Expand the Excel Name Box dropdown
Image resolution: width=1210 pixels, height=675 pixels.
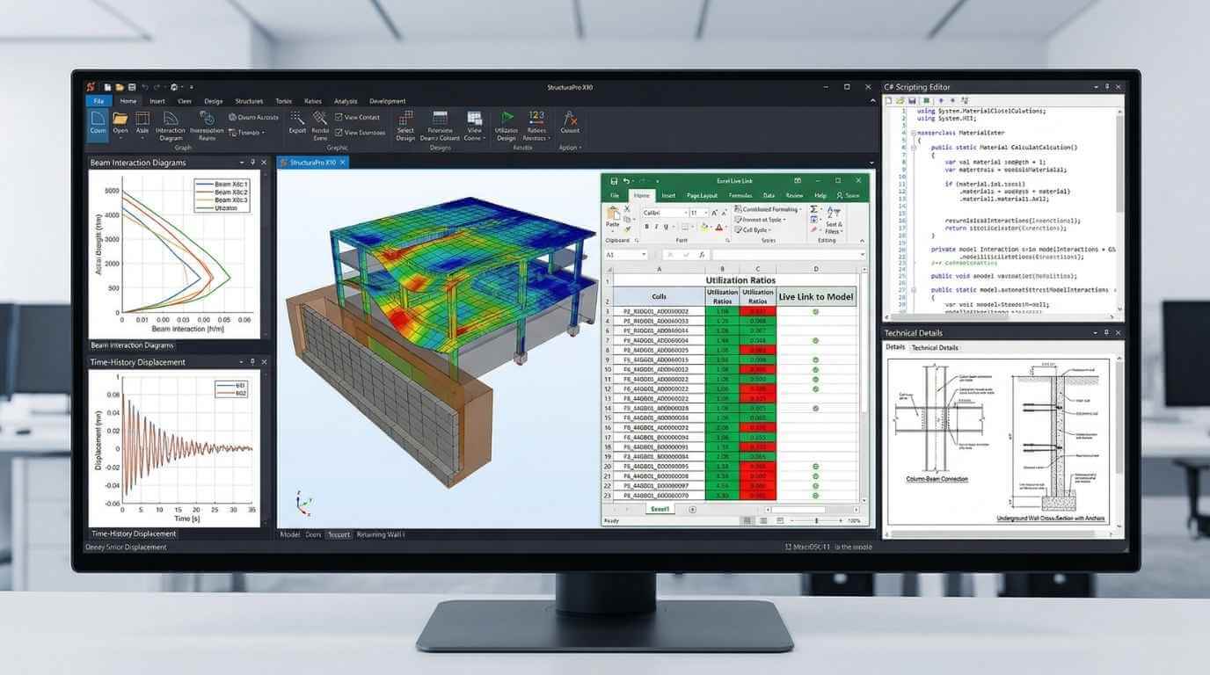(x=645, y=255)
